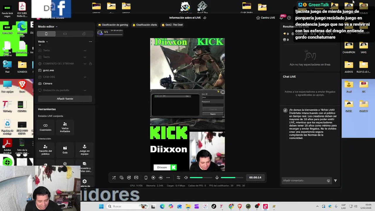Viewport: 375px width, 211px height.
Task: Open Información sobre el LIVE
Action: (x=188, y=18)
